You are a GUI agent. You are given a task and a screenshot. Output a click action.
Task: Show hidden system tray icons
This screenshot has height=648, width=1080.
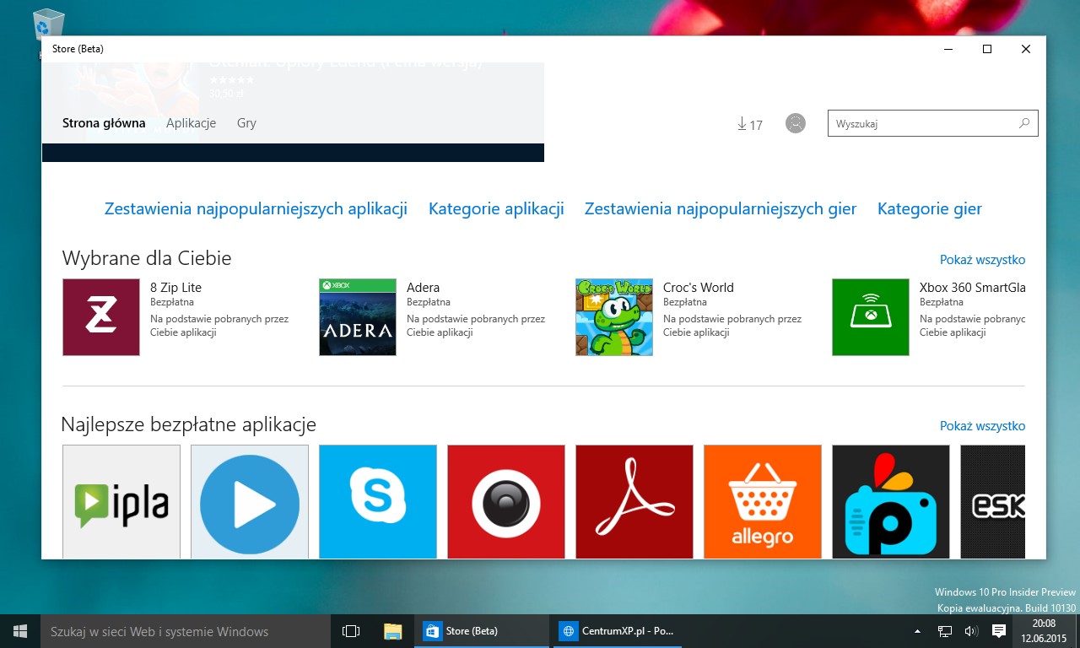pyautogui.click(x=918, y=631)
